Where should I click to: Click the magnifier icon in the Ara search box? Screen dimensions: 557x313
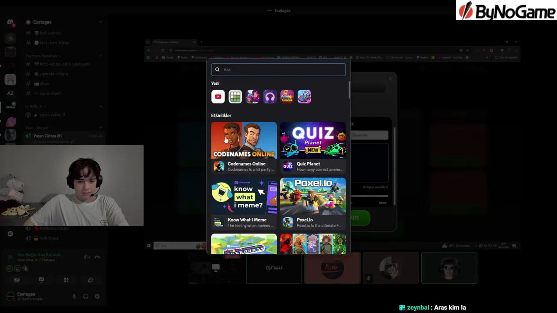pyautogui.click(x=218, y=70)
